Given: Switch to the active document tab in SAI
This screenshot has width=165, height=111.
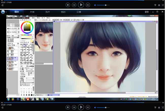Looking at the screenshot, I should click(x=54, y=95).
